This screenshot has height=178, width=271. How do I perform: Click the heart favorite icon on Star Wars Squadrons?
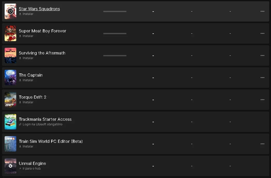pyautogui.click(x=10, y=11)
